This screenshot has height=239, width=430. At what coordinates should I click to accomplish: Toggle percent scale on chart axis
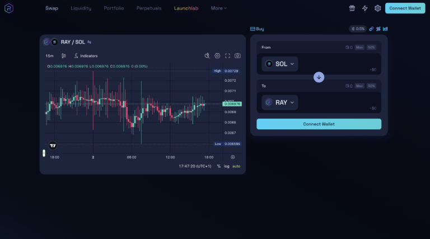point(218,166)
